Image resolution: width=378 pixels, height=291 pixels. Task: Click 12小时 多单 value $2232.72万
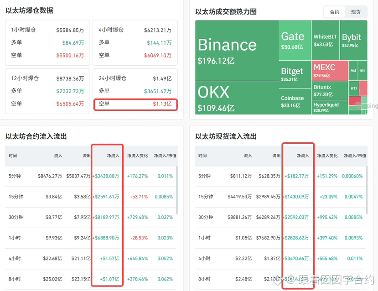(x=70, y=91)
